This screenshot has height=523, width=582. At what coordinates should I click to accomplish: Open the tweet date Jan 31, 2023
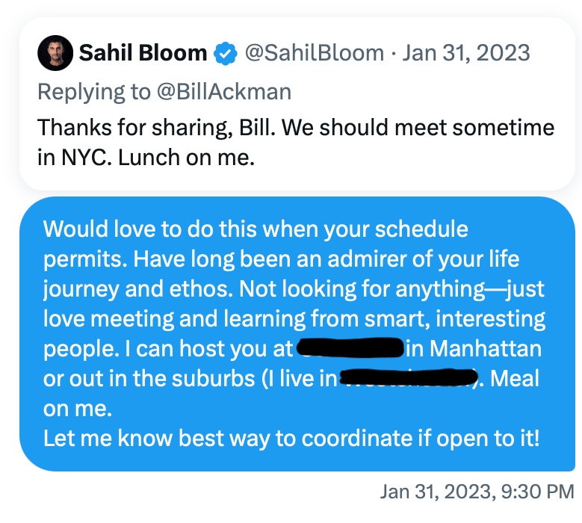tap(465, 53)
